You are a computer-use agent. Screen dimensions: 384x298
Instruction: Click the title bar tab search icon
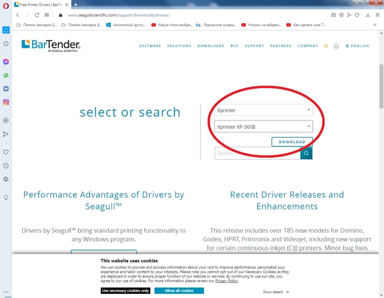click(x=346, y=4)
